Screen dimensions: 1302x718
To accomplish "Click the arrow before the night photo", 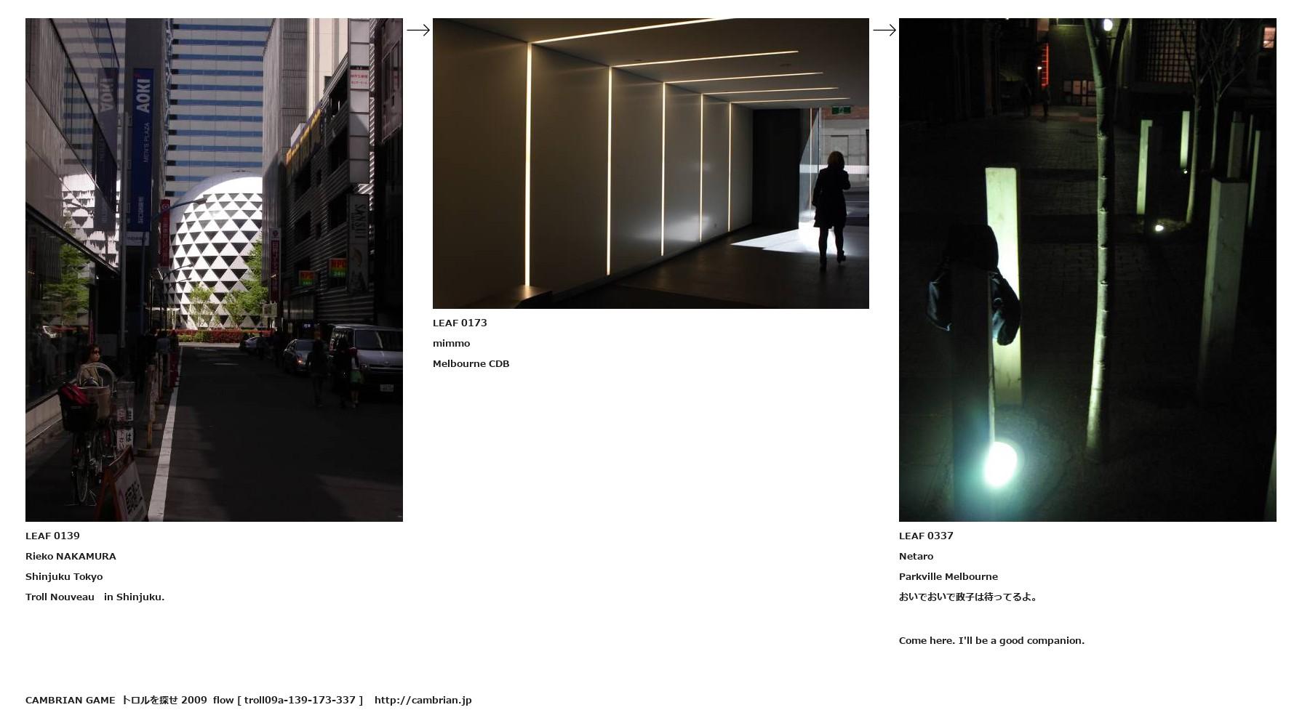I will pos(884,30).
